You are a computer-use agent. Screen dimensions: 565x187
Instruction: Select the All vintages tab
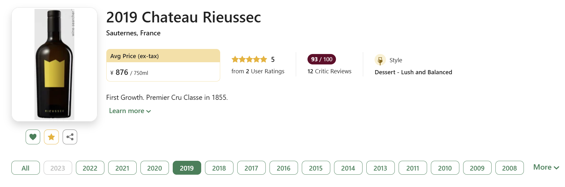(x=26, y=168)
